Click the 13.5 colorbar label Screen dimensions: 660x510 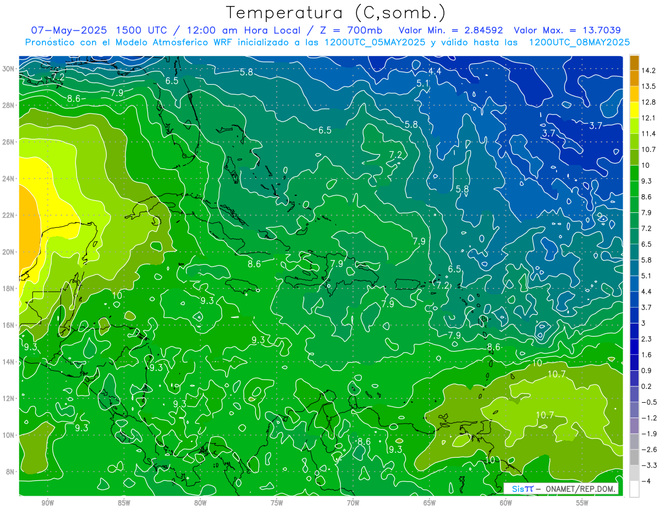[649, 86]
